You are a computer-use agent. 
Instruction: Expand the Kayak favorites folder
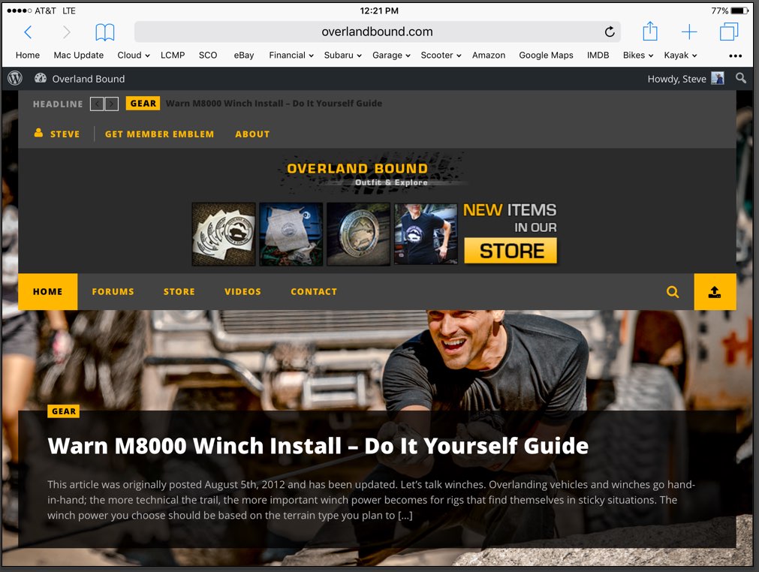click(680, 56)
